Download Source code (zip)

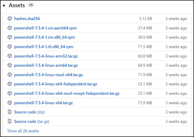click(29, 112)
